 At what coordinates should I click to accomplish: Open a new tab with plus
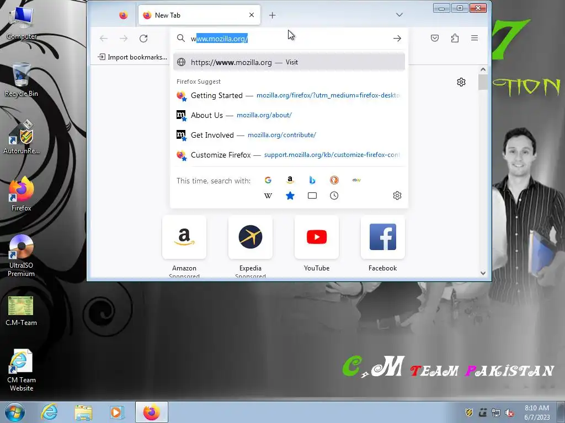click(x=273, y=15)
